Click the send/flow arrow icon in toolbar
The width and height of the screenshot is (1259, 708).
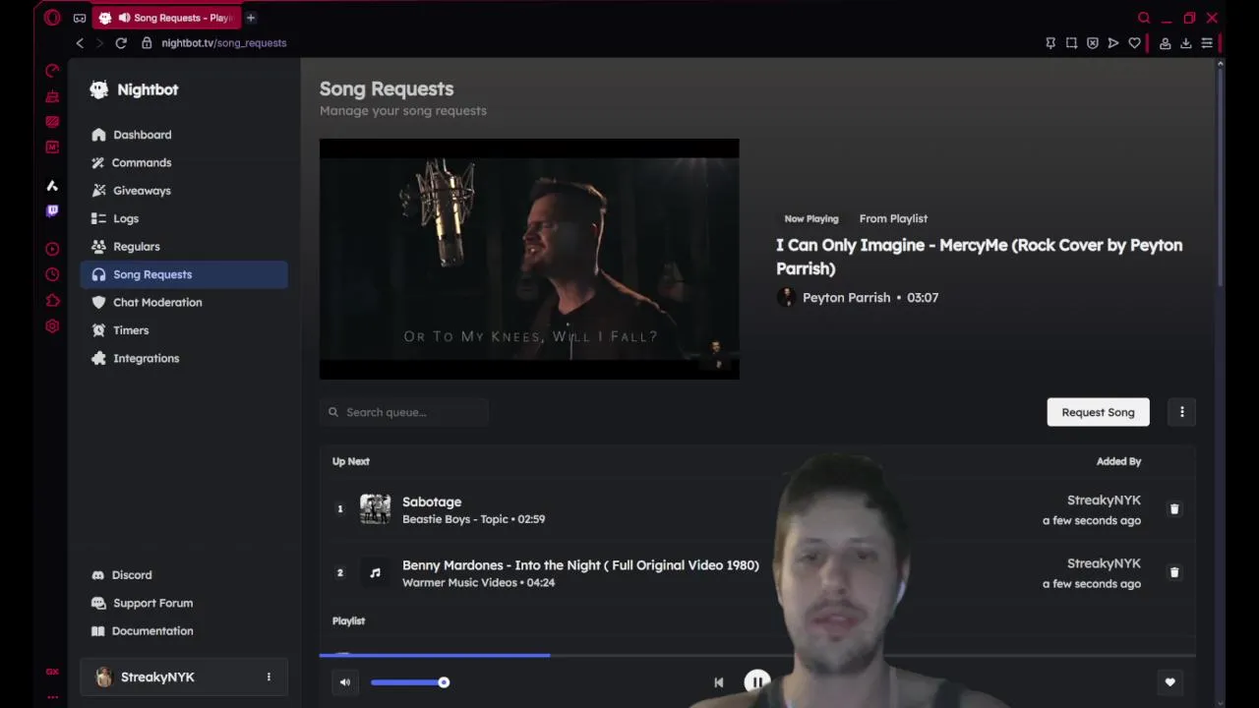(x=1113, y=43)
